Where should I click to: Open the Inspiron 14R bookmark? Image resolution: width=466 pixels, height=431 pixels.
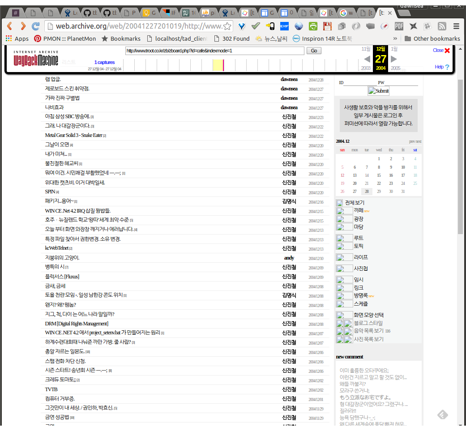click(322, 38)
